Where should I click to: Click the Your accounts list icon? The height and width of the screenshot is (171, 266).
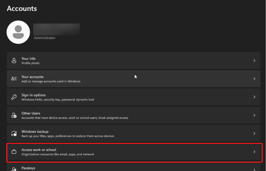[14, 79]
